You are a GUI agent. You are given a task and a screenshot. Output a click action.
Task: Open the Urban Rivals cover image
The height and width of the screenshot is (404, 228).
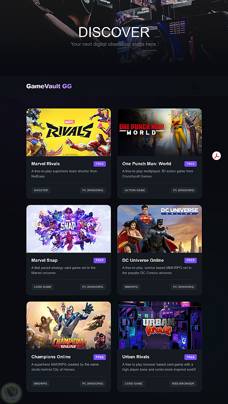pos(159,325)
